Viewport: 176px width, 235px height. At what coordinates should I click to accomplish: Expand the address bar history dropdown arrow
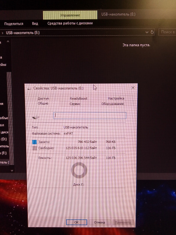[x=147, y=32]
